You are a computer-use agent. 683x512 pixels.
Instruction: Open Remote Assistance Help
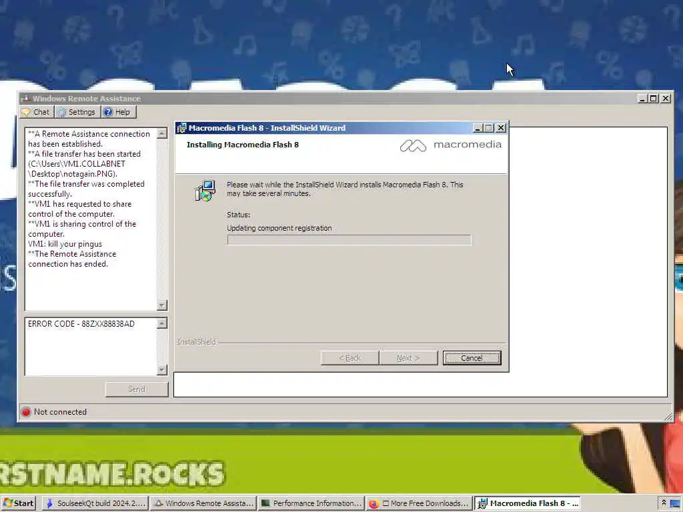(119, 112)
